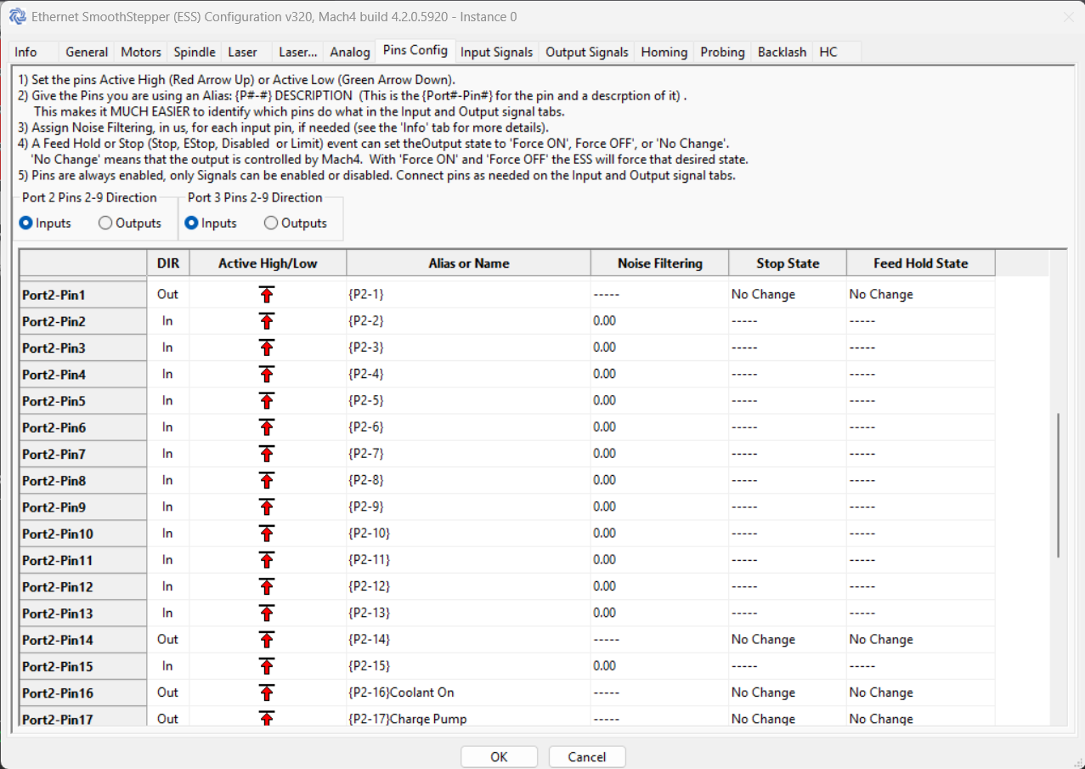Toggle active high arrow for Port2-Pin6
Image resolution: width=1085 pixels, height=769 pixels.
pyautogui.click(x=267, y=427)
